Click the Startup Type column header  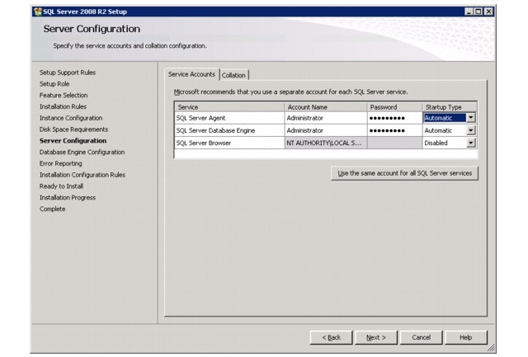click(x=450, y=107)
